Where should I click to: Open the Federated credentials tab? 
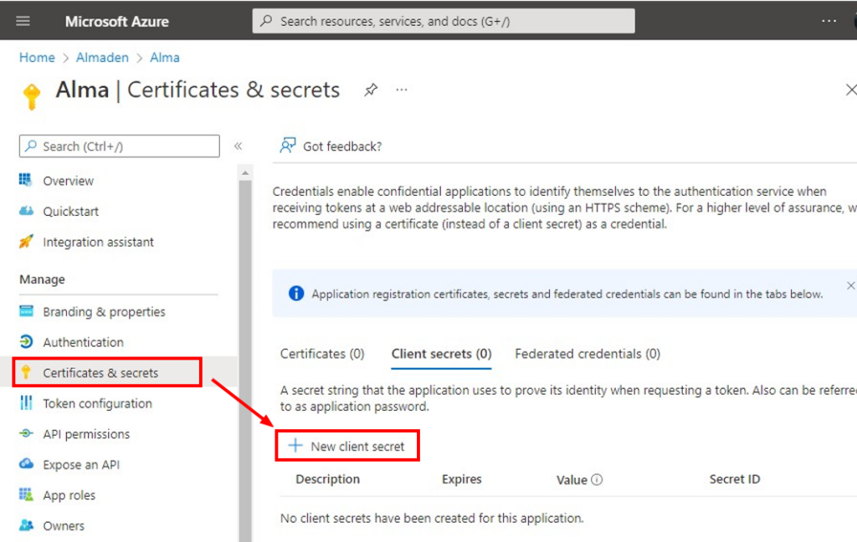587,354
